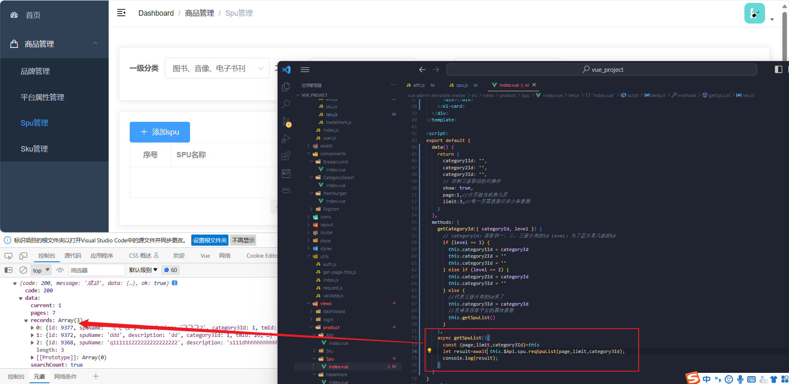Open the Explorer view in VS Code
789x384 pixels.
tap(286, 86)
